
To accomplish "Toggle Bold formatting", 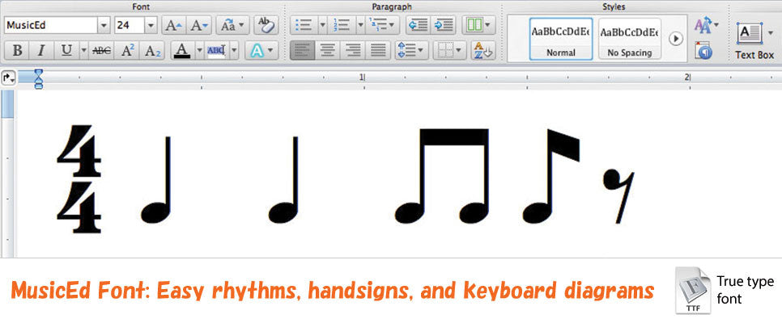I will coord(17,51).
